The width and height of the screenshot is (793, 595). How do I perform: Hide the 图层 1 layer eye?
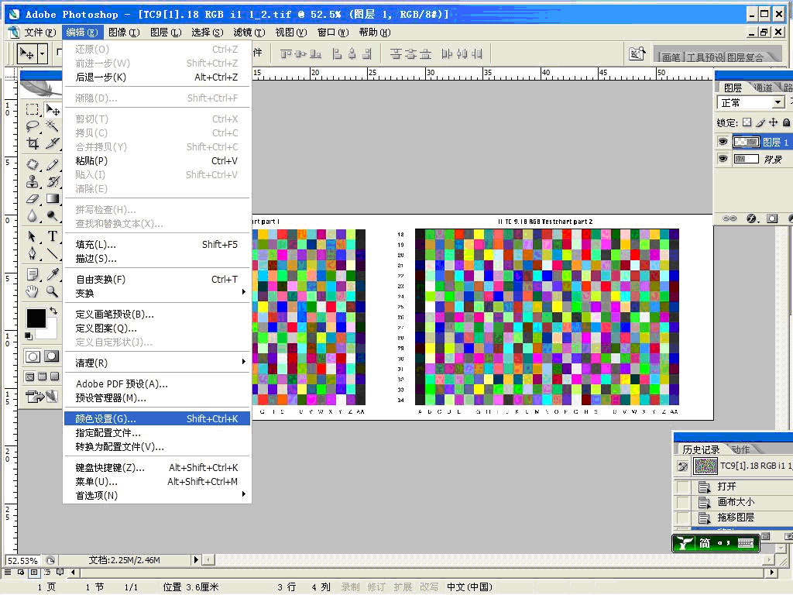coord(723,142)
